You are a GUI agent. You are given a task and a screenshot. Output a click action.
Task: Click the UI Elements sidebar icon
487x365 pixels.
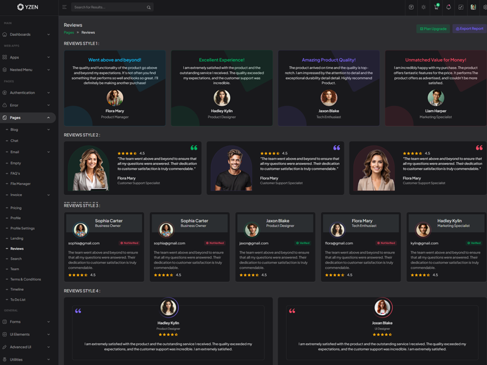[5, 335]
